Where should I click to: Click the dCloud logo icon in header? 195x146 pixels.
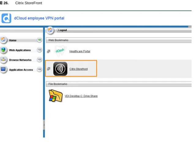coord(6,18)
